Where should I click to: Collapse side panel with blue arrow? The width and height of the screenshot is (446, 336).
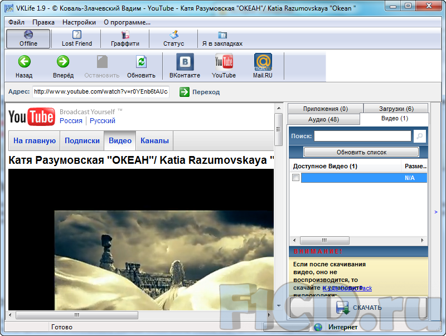pos(436,212)
